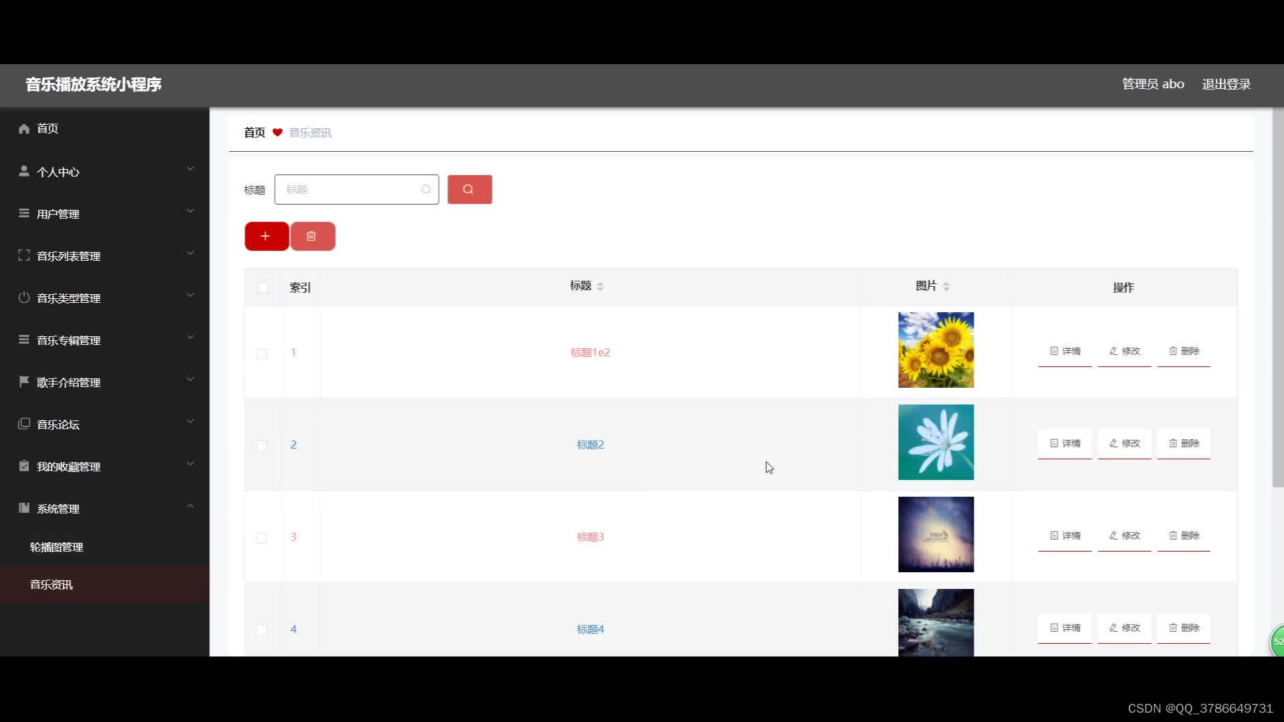Image resolution: width=1284 pixels, height=722 pixels.
Task: Click the 轮播图管理 sidebar link
Action: coord(56,546)
